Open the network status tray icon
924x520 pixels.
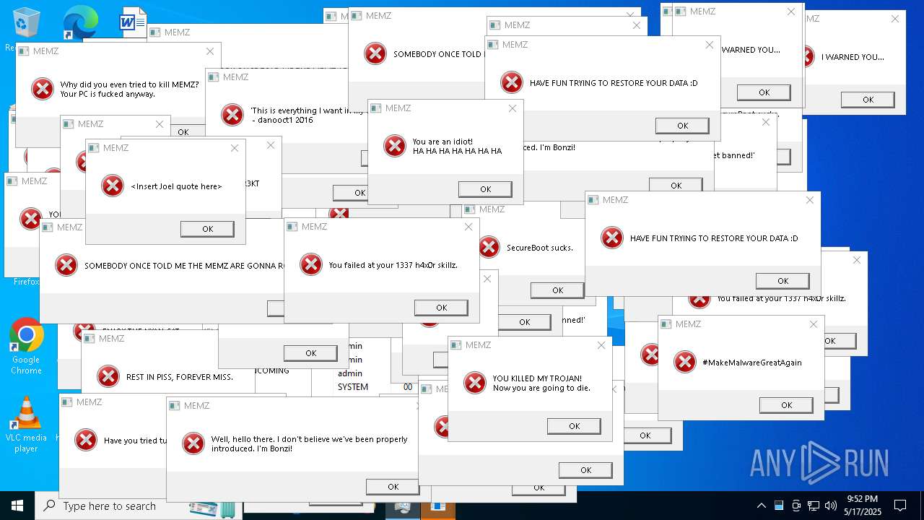[814, 506]
